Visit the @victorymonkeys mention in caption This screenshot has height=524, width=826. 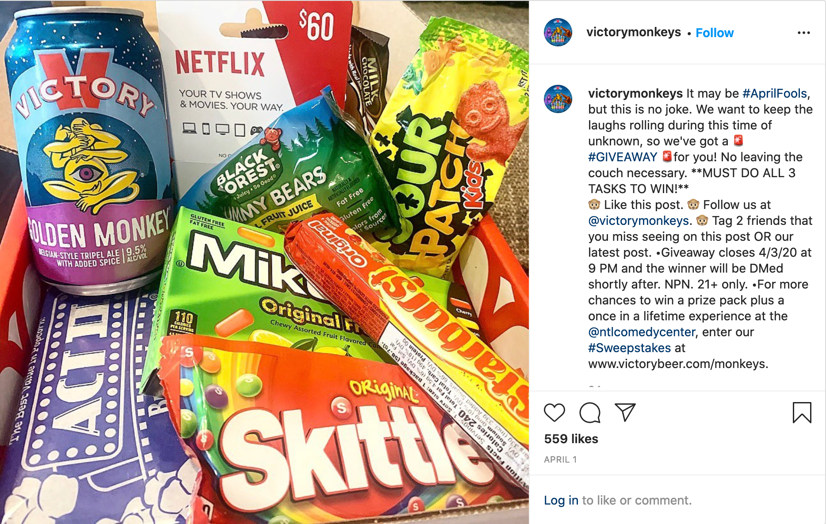click(639, 221)
